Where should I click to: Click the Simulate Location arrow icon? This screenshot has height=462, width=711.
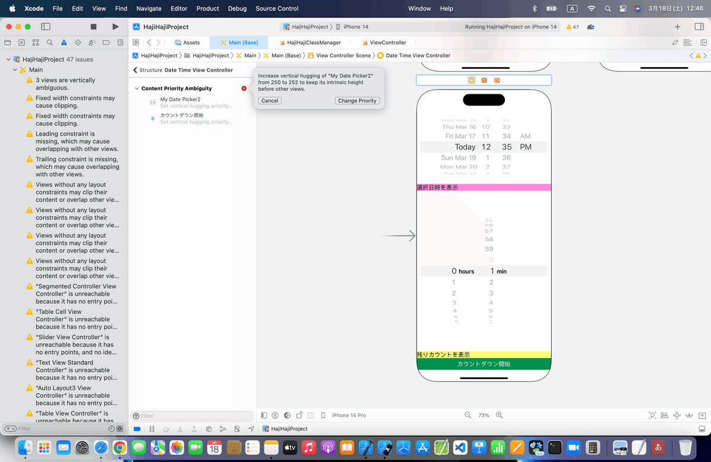click(x=251, y=429)
